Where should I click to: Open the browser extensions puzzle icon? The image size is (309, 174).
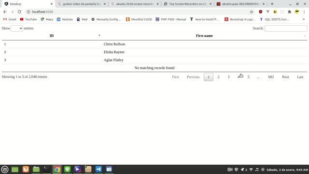coord(290,12)
